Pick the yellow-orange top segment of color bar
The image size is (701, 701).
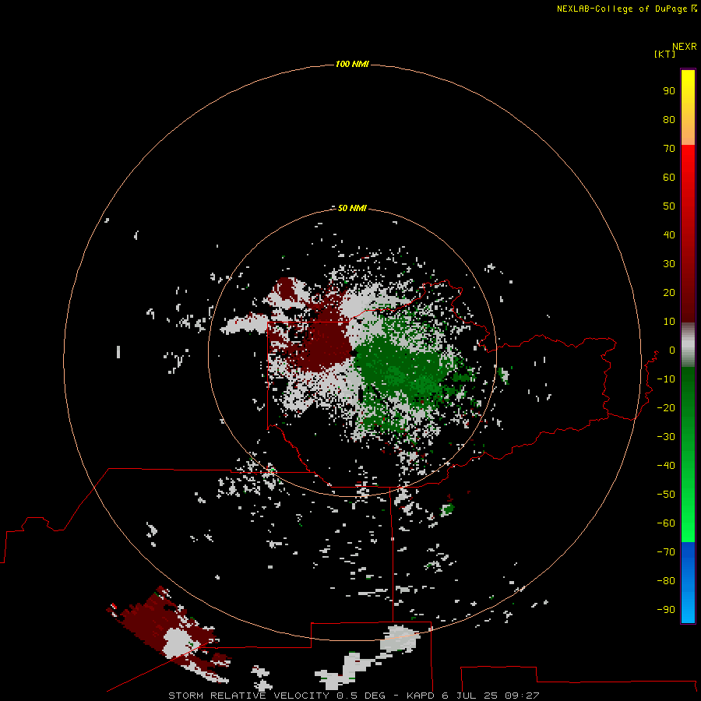[x=688, y=107]
